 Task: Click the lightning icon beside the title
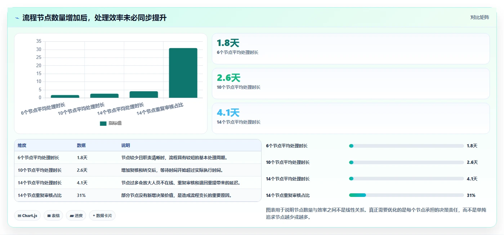[x=17, y=18]
